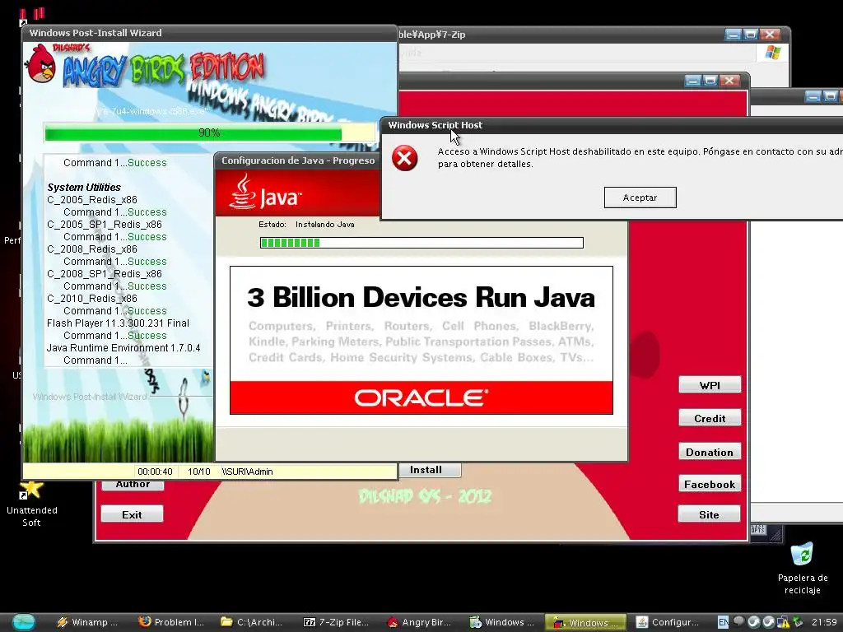This screenshot has width=843, height=632.
Task: Select Flash Player 11.3.300.231 Final entry
Action: (x=118, y=323)
